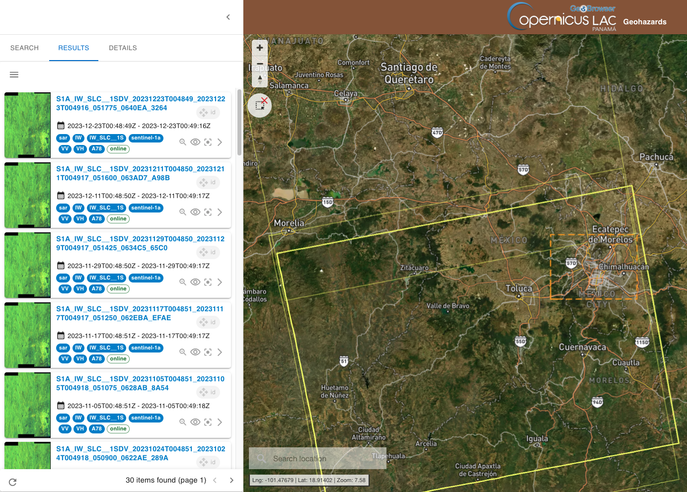
Task: Open the S1A 20231211T004850 result title
Action: pyautogui.click(x=141, y=173)
